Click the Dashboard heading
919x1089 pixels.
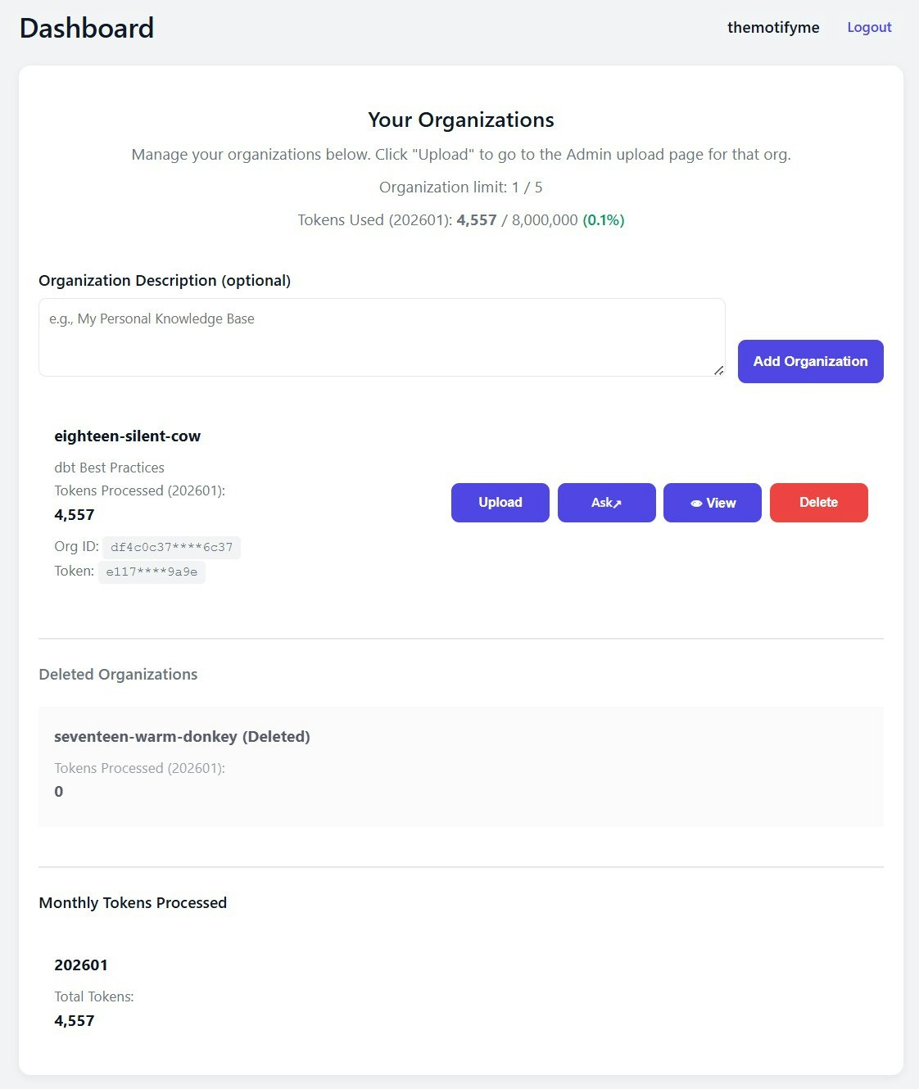point(86,28)
